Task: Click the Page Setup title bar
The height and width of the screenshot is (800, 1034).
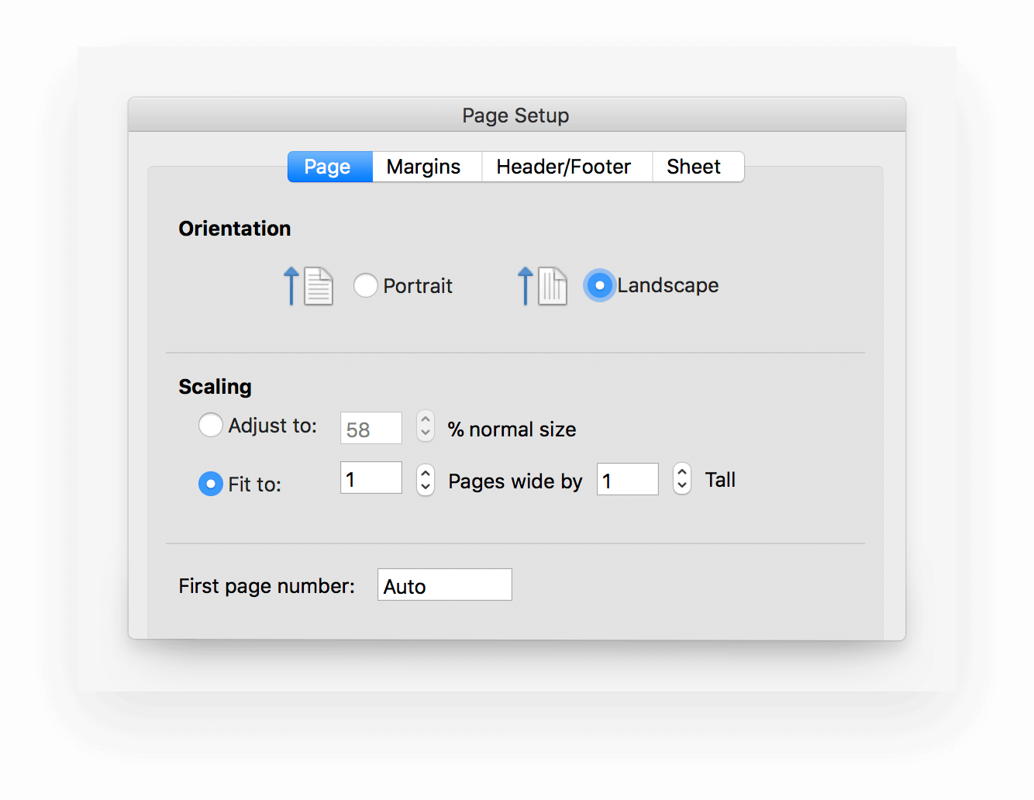Action: point(515,115)
